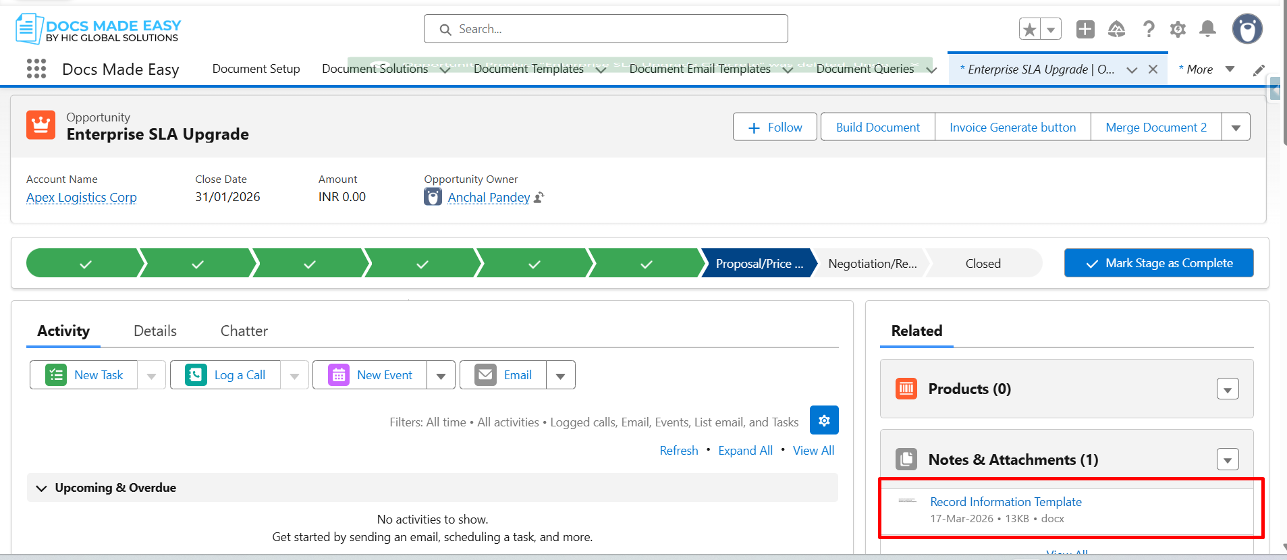The height and width of the screenshot is (560, 1287).
Task: Select the Negotiation/Re... stage in path
Action: [872, 263]
